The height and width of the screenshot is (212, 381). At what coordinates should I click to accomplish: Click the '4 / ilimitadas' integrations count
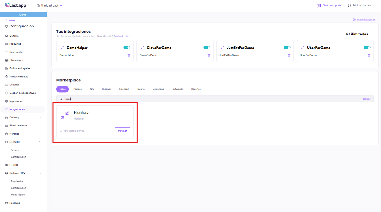pyautogui.click(x=357, y=34)
